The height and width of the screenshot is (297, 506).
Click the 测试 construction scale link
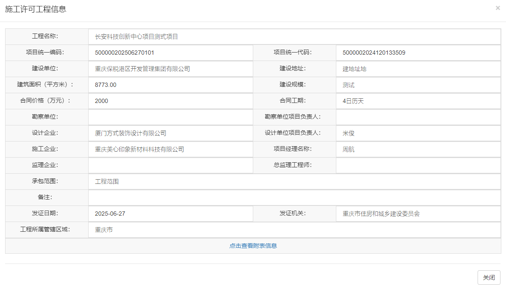point(348,85)
